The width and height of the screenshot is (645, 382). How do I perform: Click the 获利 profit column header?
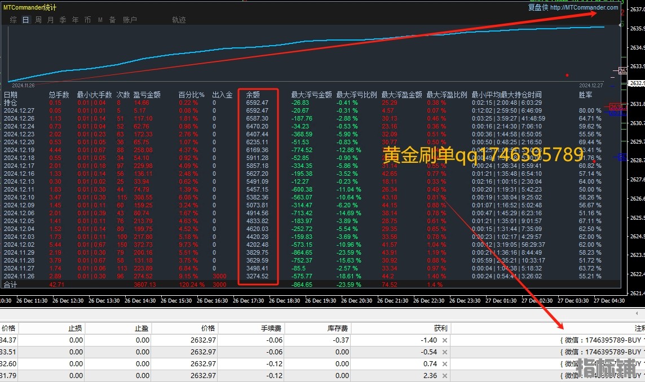pos(440,328)
